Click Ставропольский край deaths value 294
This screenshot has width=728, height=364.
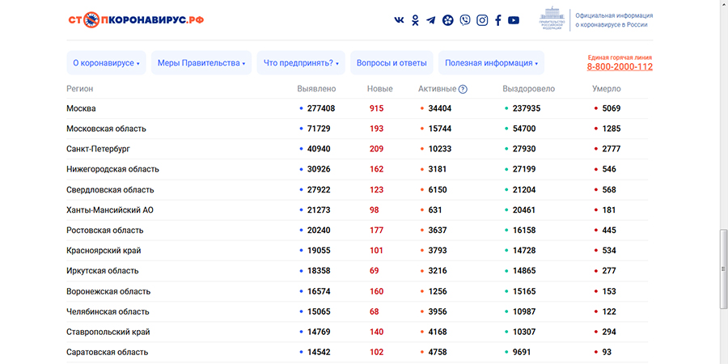[609, 332]
